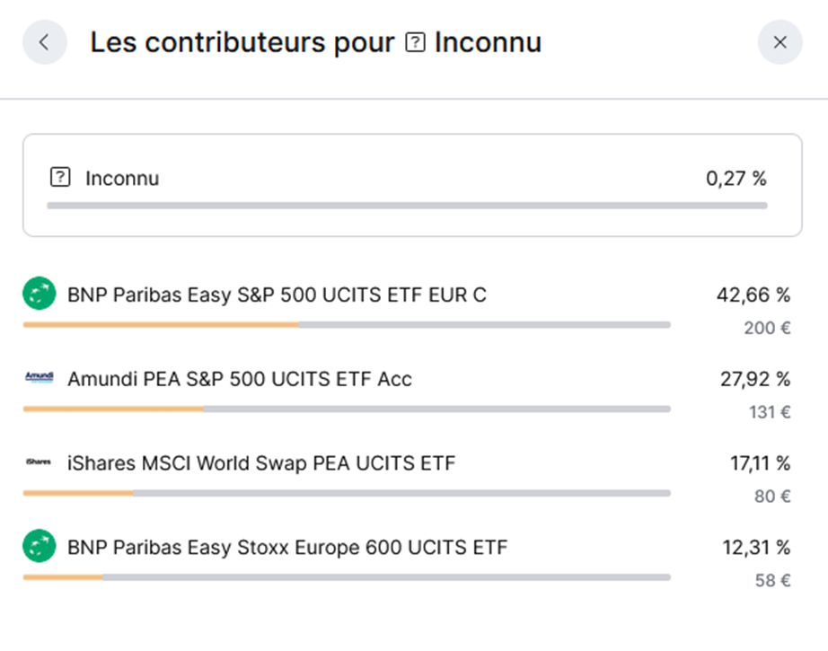The image size is (828, 651).
Task: Click the Inconnu card progress bar
Action: click(407, 206)
